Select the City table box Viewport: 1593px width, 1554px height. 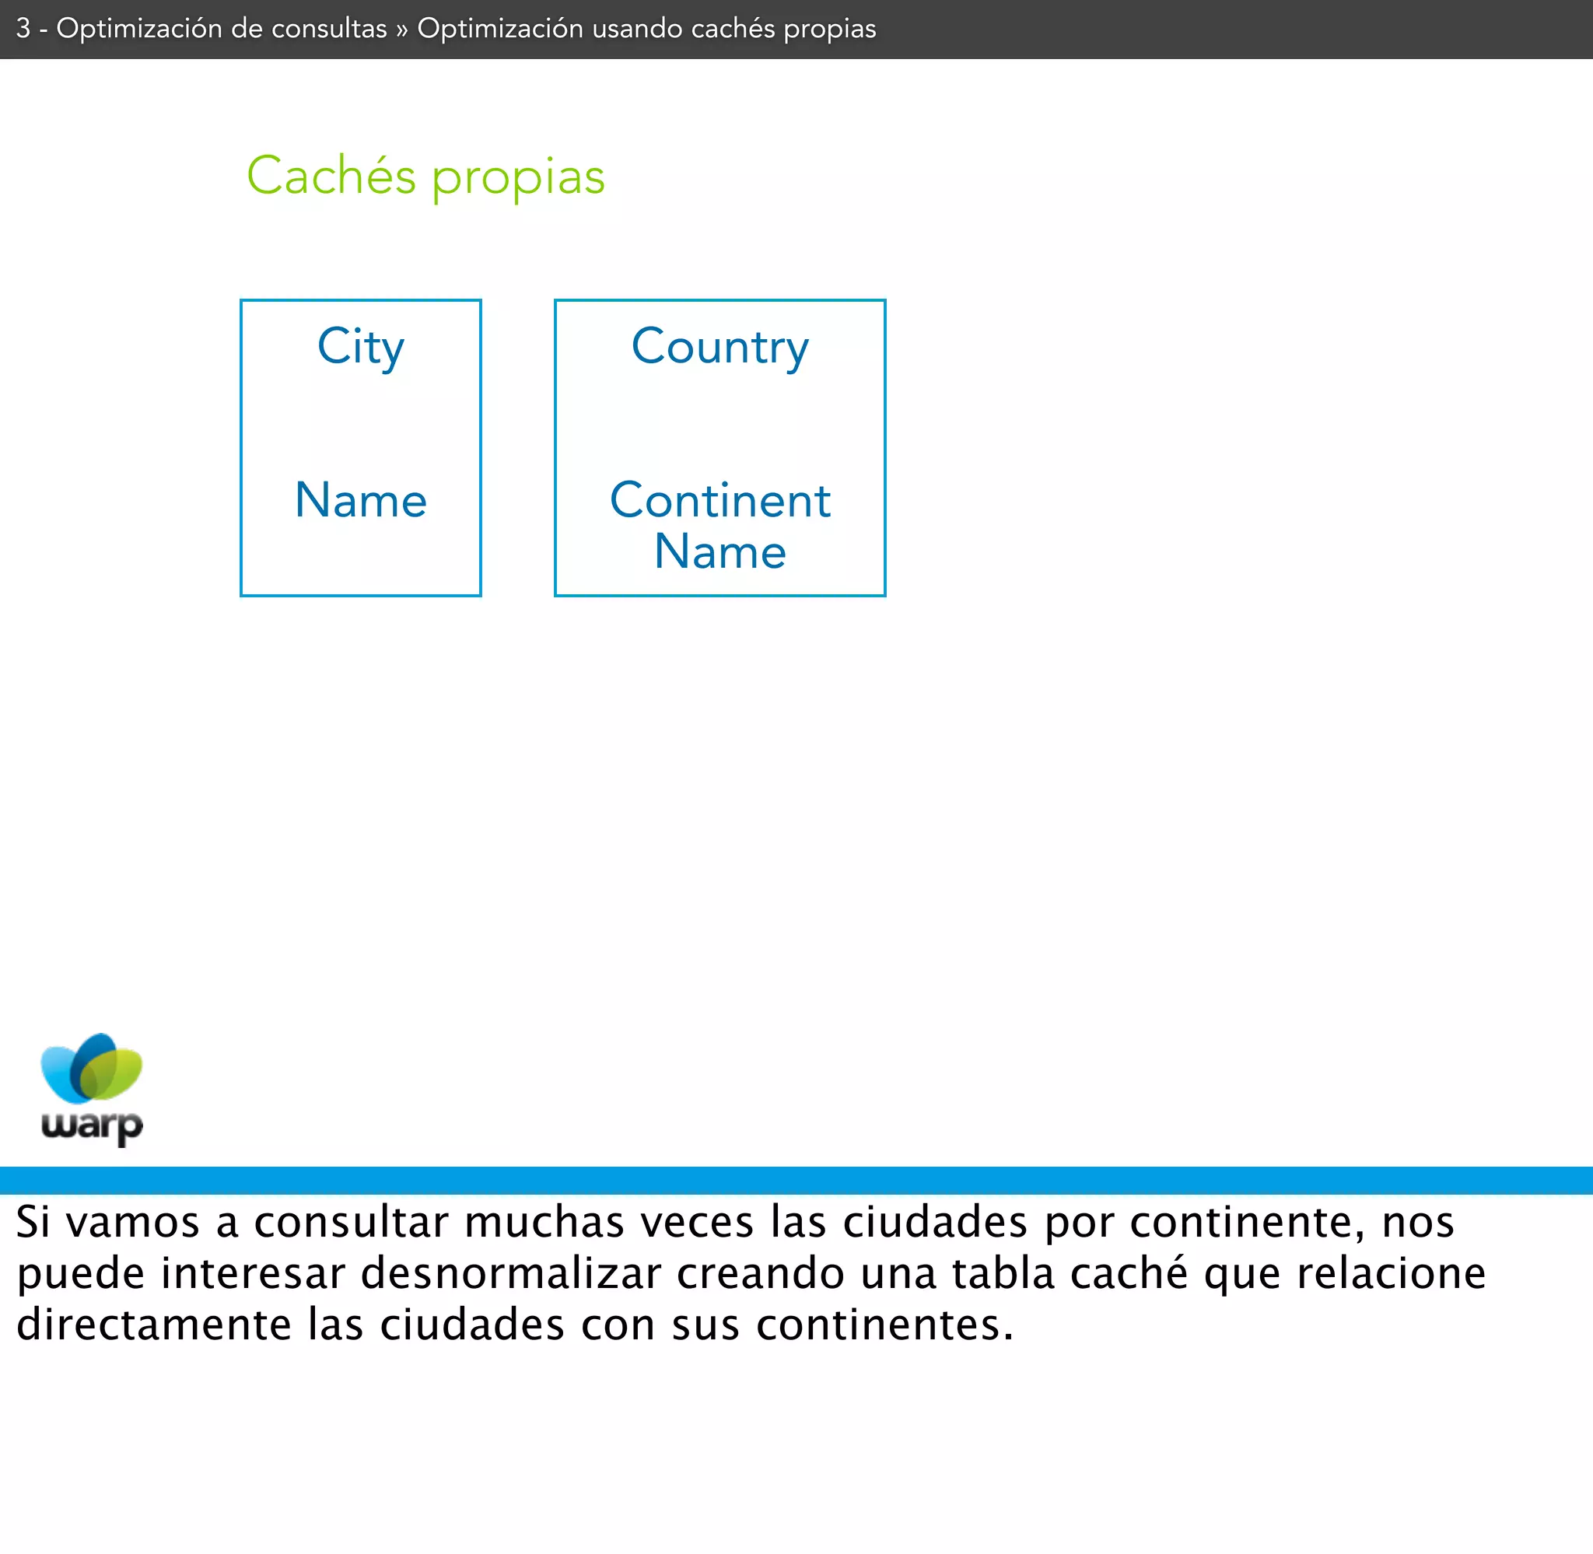click(x=361, y=448)
